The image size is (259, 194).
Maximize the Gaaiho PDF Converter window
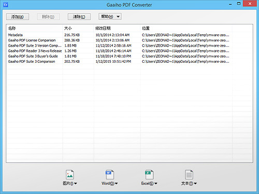click(x=239, y=4)
